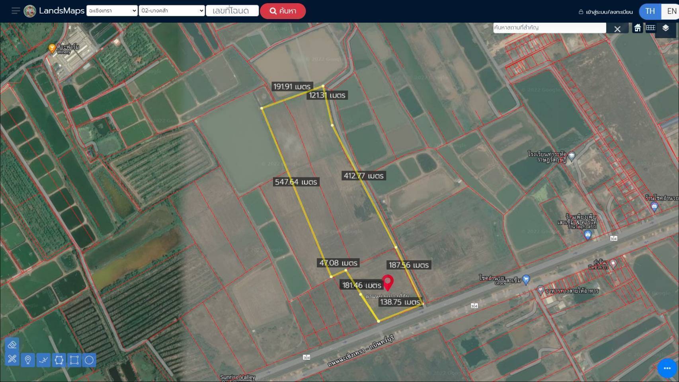Click the 547.64 เมตร measurement label

(296, 182)
